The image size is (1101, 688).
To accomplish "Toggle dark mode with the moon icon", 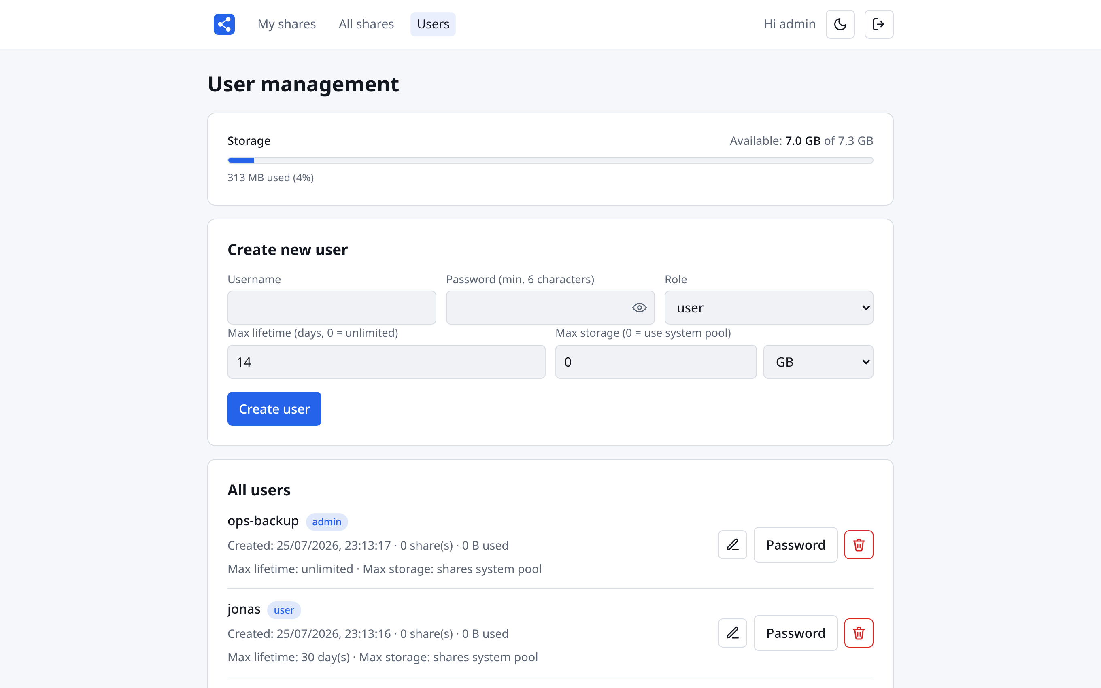I will tap(840, 24).
